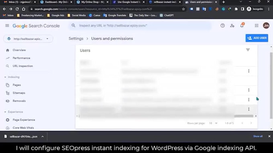273x153 pixels.
Task: Go to Settings breadcrumb
Action: (76, 38)
